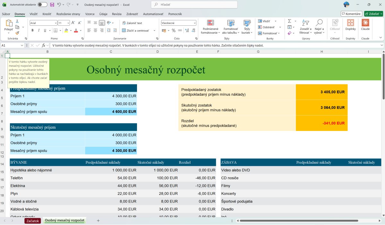Screen dimensions: 385x225
Task: Expand the formula bar chevron
Action: (382, 45)
